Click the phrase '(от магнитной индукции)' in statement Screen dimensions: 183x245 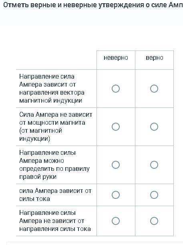(40, 135)
